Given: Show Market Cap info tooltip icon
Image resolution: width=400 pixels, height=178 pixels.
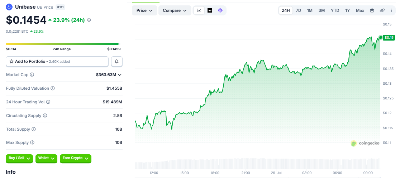Looking at the screenshot, I should [32, 75].
